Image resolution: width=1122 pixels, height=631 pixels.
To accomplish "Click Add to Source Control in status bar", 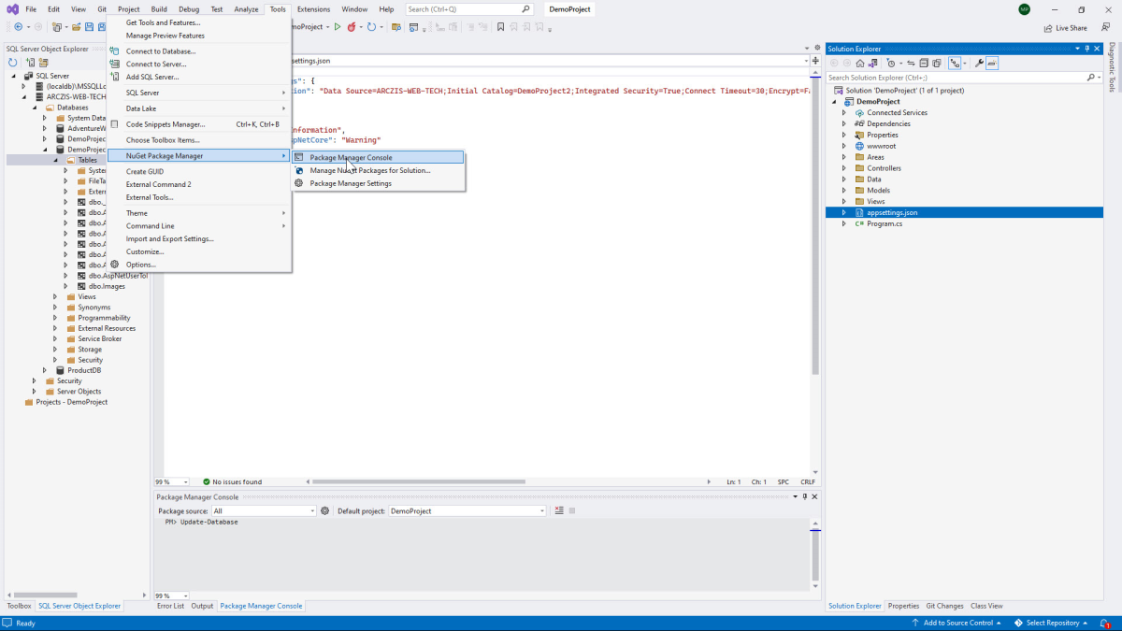I will coord(957,623).
